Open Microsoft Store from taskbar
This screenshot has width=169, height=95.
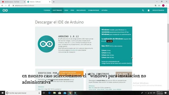(60, 93)
